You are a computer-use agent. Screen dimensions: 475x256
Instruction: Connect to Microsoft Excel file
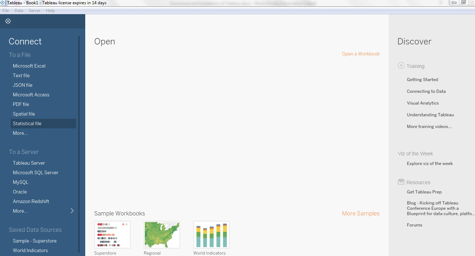coord(29,66)
